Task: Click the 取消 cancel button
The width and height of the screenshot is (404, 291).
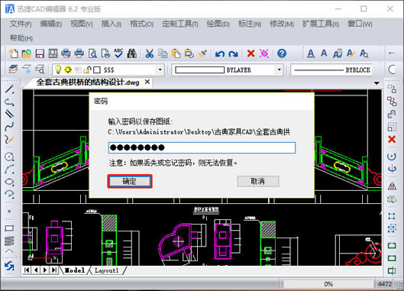Action: 258,181
